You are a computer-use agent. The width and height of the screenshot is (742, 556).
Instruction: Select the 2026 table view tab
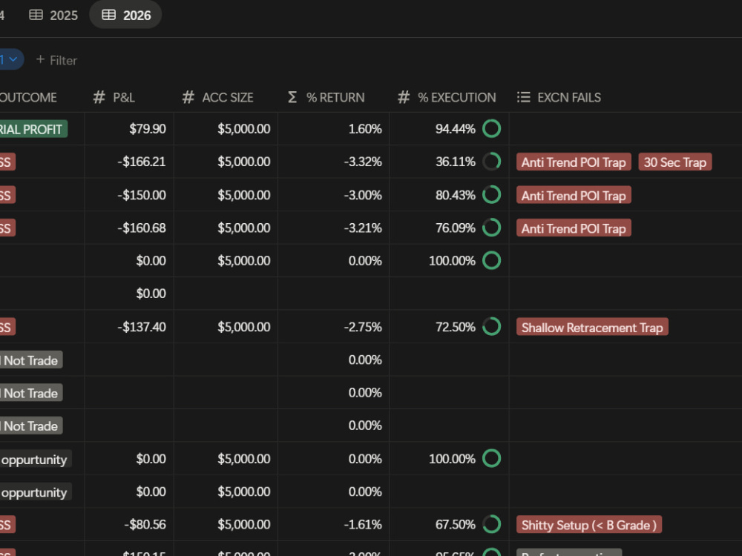(125, 15)
